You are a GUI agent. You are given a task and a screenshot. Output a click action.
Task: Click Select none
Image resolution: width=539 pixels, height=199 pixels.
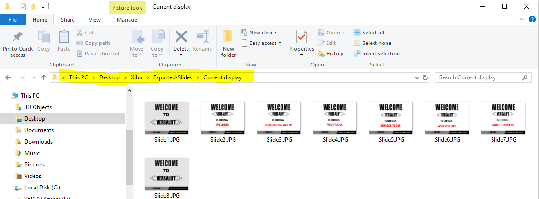(373, 43)
